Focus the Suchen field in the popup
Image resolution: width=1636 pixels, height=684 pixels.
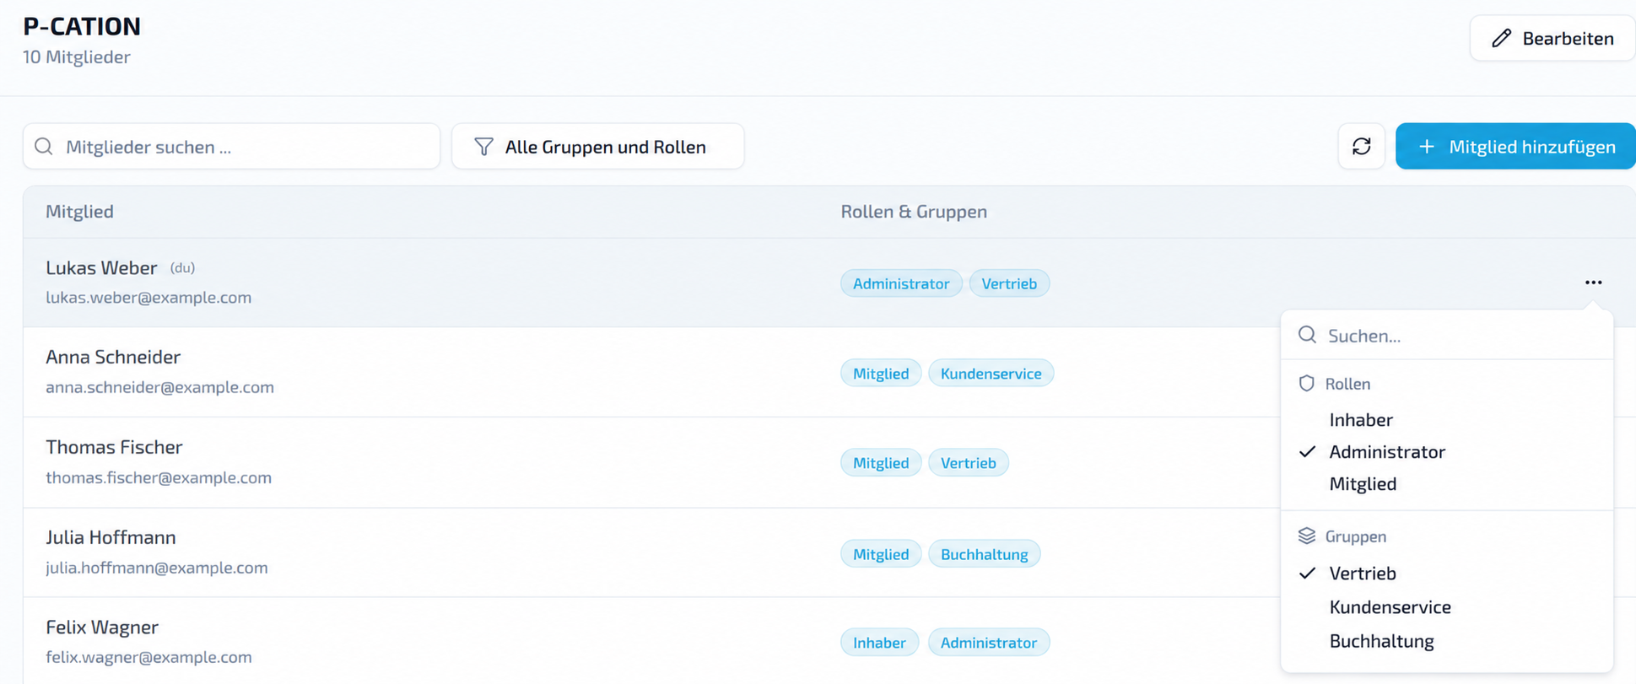[1446, 336]
